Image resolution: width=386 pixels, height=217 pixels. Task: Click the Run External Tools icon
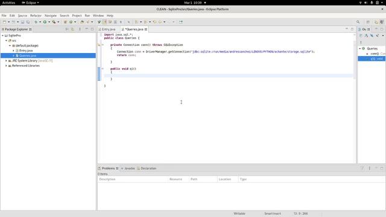[54, 22]
